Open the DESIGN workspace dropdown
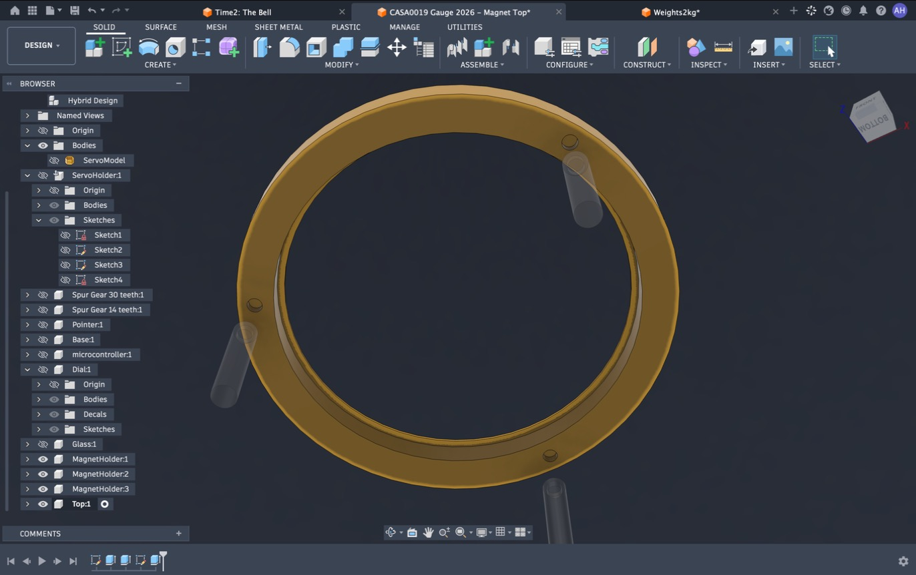The width and height of the screenshot is (916, 575). 41,45
